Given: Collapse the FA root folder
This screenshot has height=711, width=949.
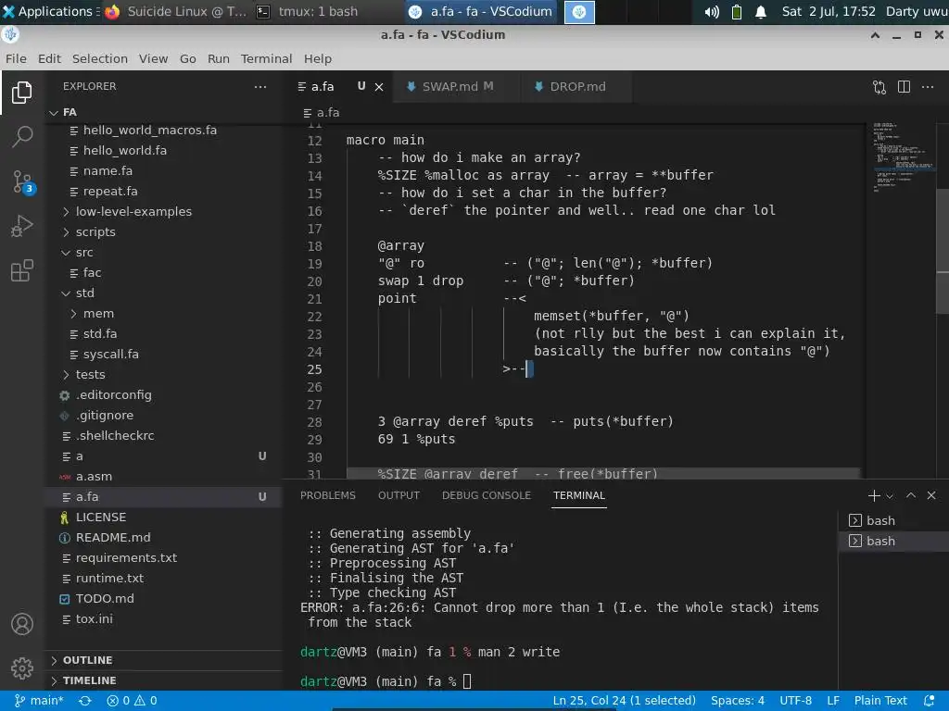Looking at the screenshot, I should pyautogui.click(x=163, y=112).
